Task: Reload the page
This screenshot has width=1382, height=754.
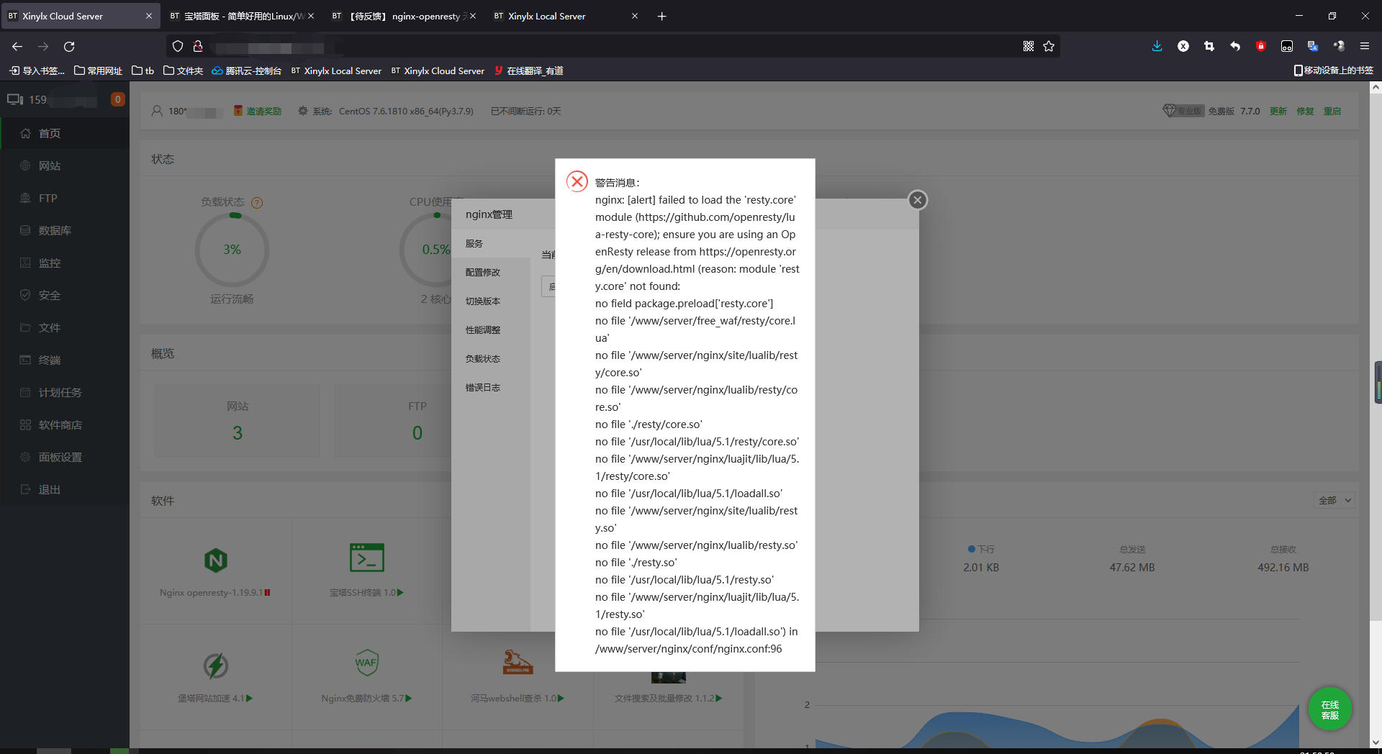Action: click(69, 46)
